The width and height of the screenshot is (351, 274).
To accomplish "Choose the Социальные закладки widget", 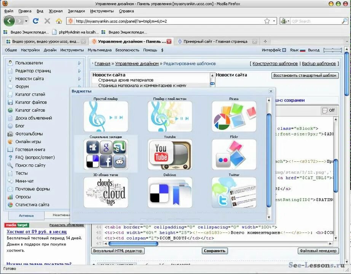I will [x=106, y=154].
